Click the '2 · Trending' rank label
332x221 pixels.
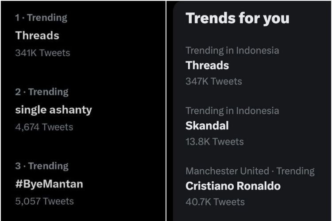[42, 92]
